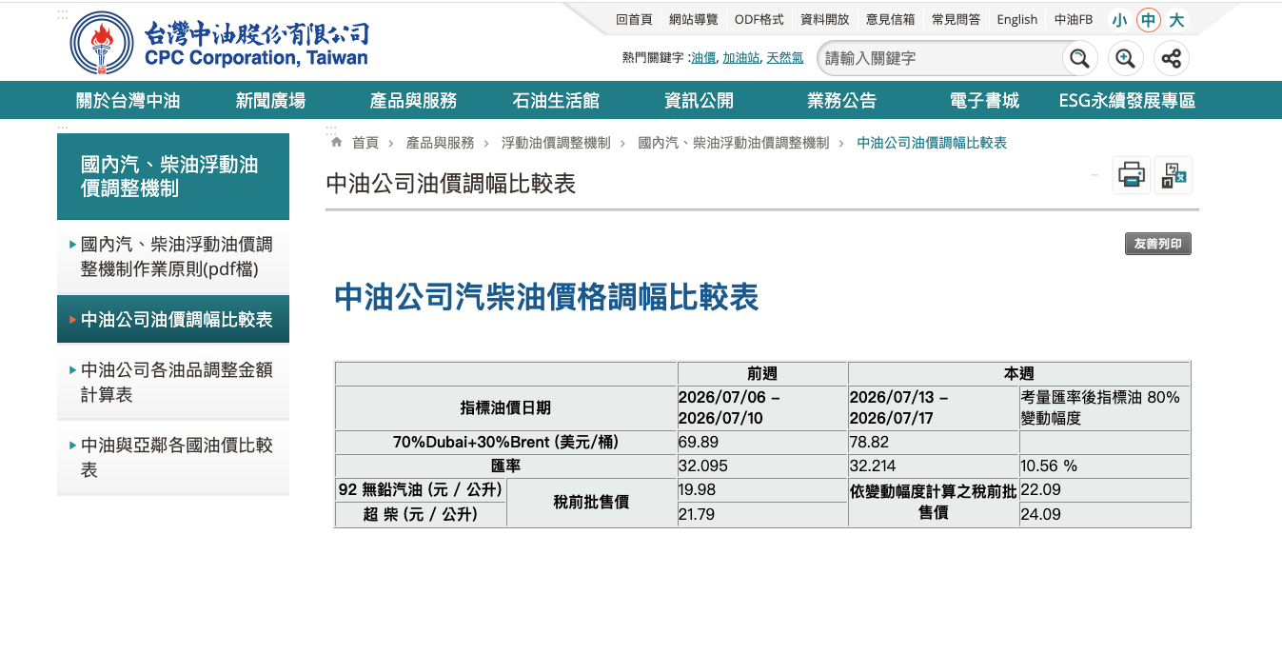Open sidebar 中油與亞鄰各國油價比較表

click(173, 457)
